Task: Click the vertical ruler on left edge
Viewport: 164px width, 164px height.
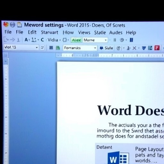Action: pos(6,111)
